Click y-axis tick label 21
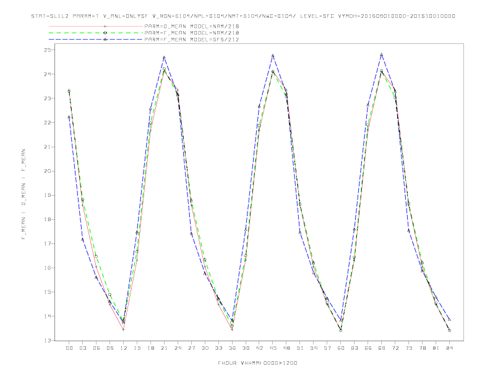Screen dimensions: 490x379 (48, 147)
